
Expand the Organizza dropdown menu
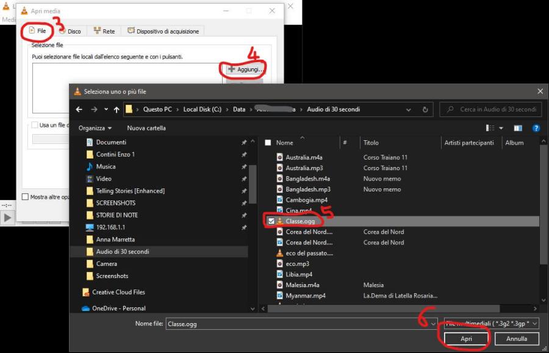[x=95, y=128]
